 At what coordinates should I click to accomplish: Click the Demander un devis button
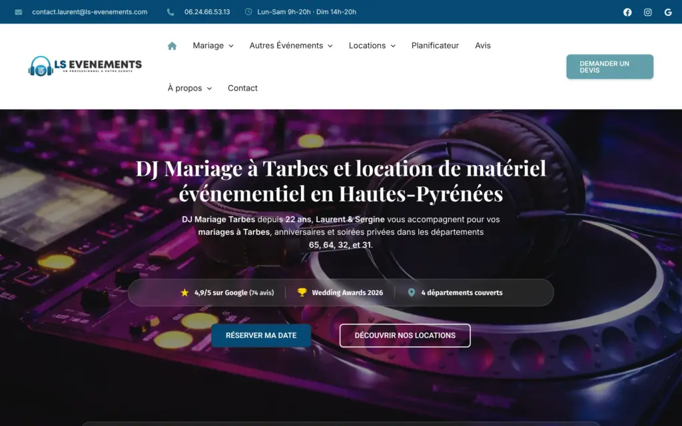(x=610, y=67)
